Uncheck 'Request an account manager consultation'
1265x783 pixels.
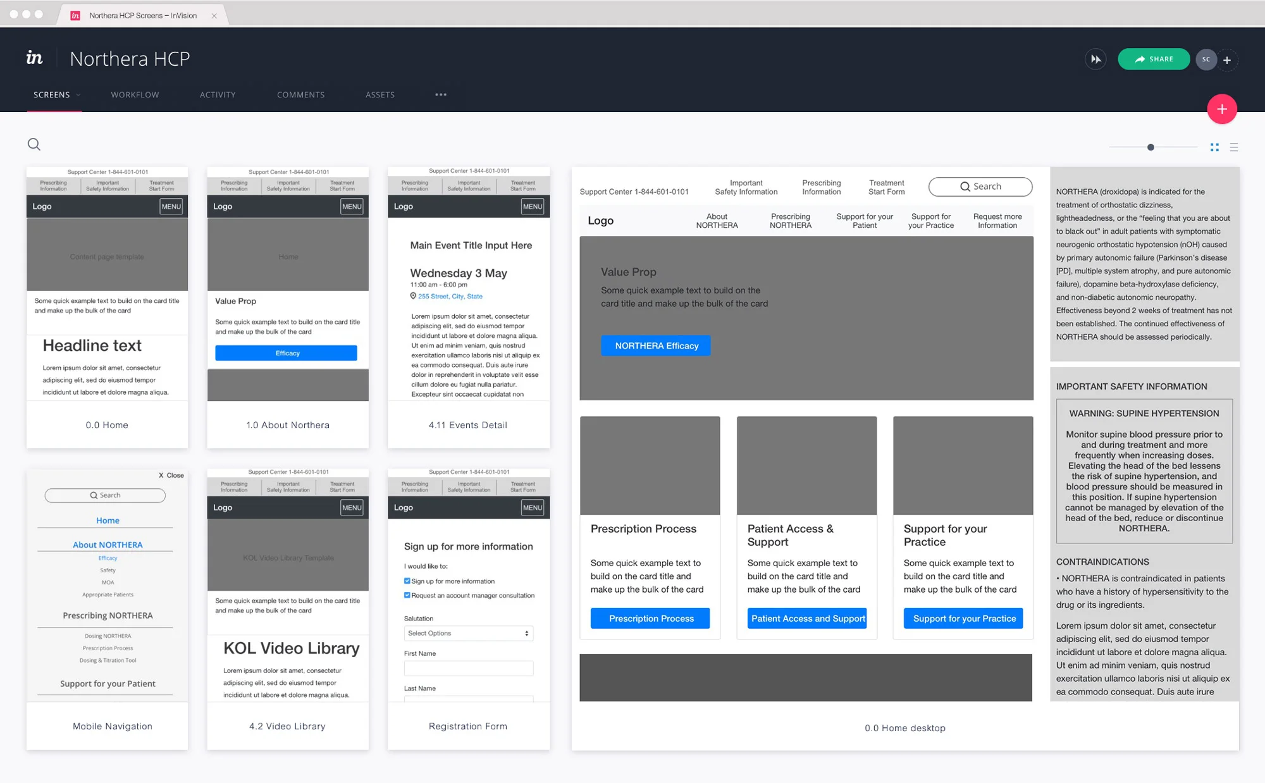pyautogui.click(x=407, y=595)
